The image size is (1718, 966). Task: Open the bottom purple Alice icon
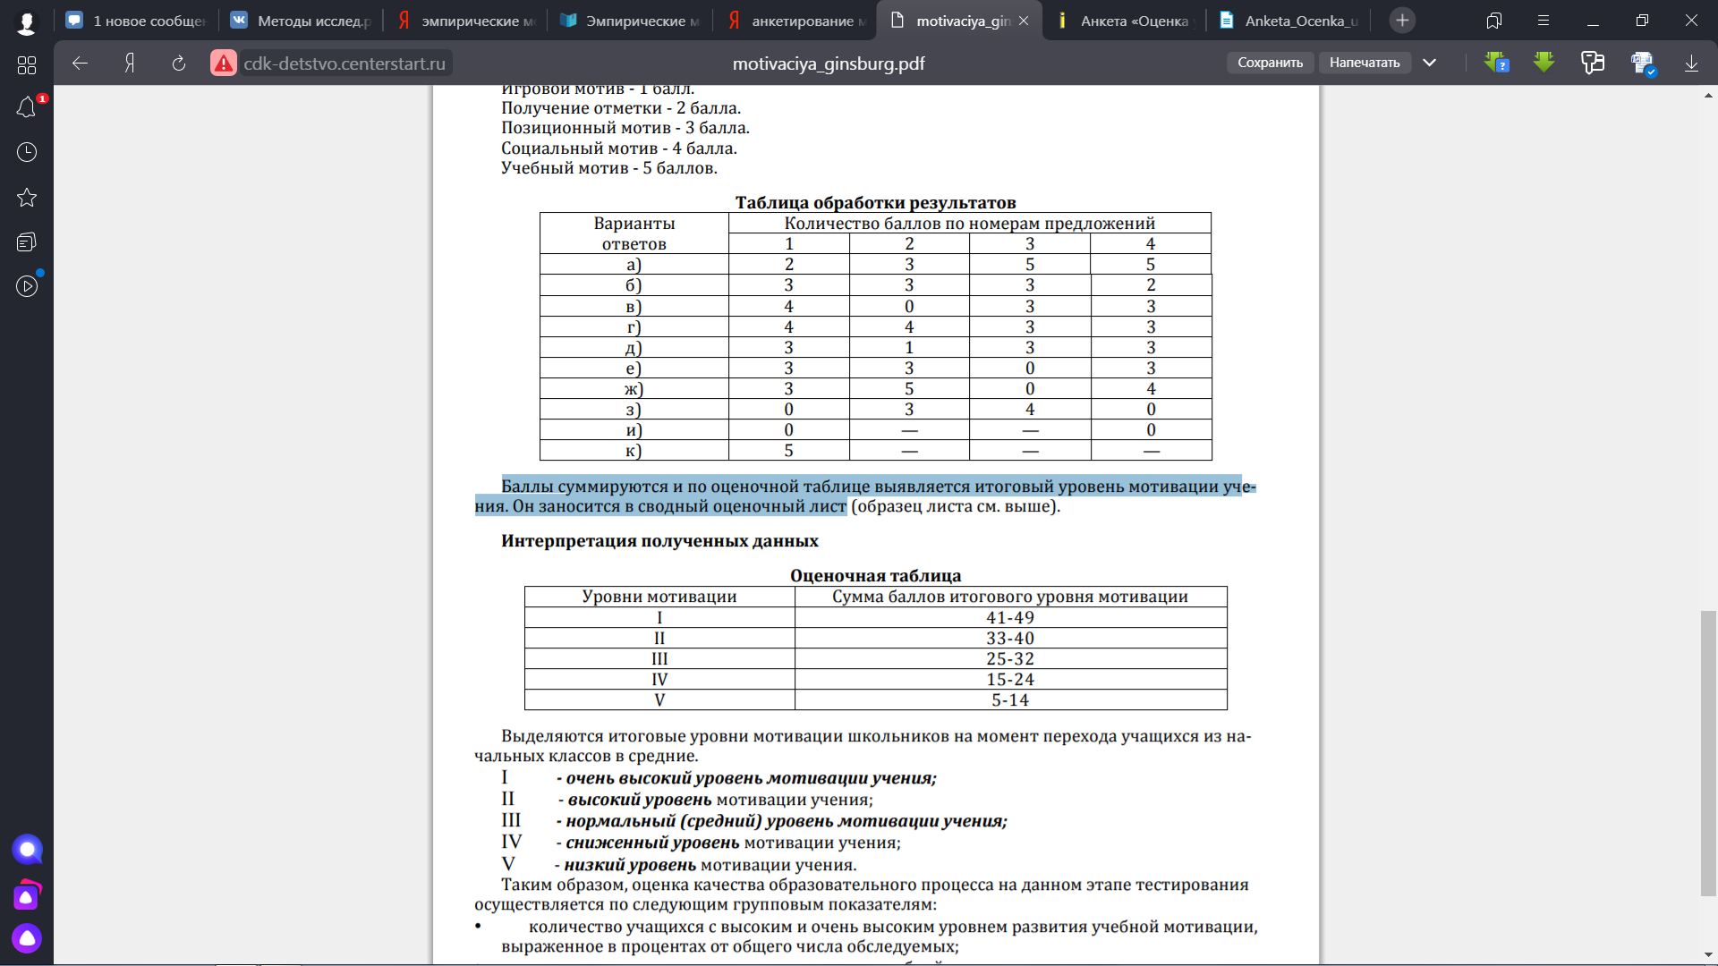pos(27,938)
